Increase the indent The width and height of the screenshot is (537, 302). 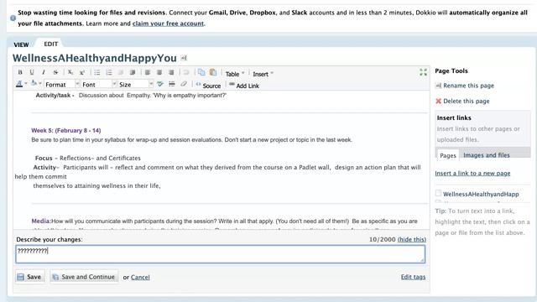(x=133, y=72)
